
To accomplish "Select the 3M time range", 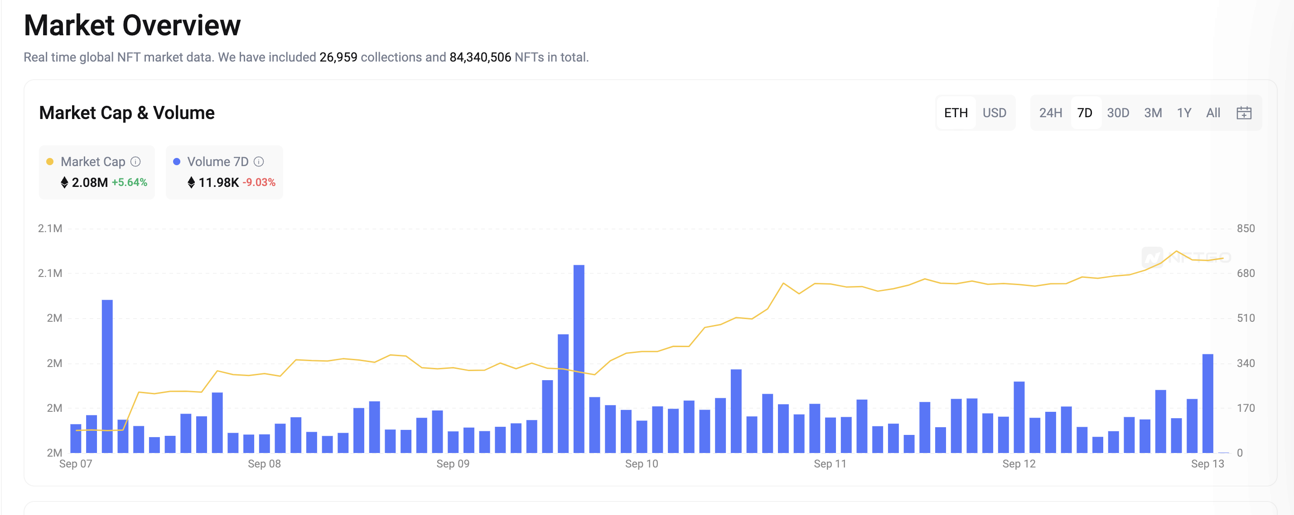I will [1153, 113].
